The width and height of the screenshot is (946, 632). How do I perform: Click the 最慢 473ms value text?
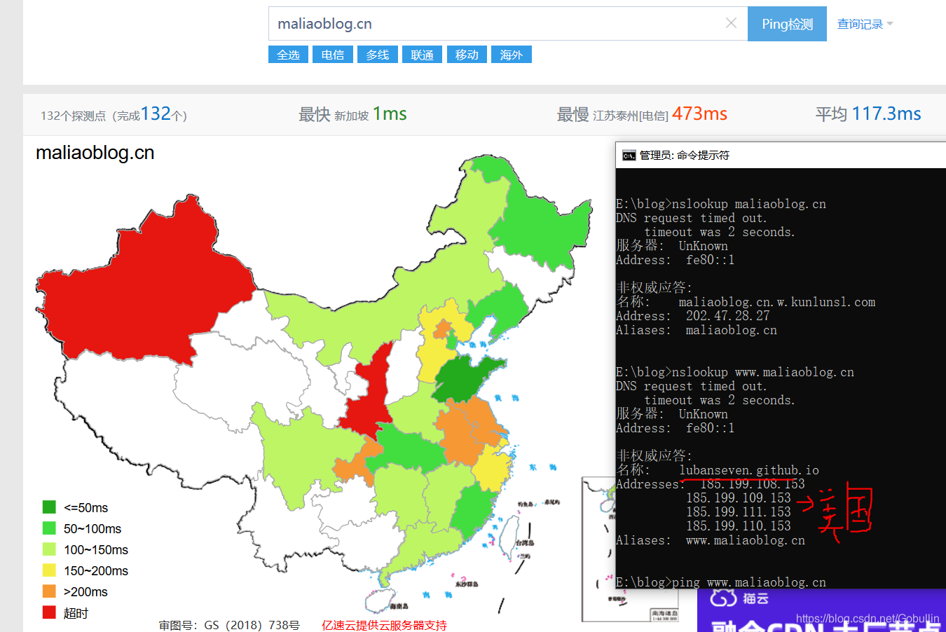pos(699,114)
